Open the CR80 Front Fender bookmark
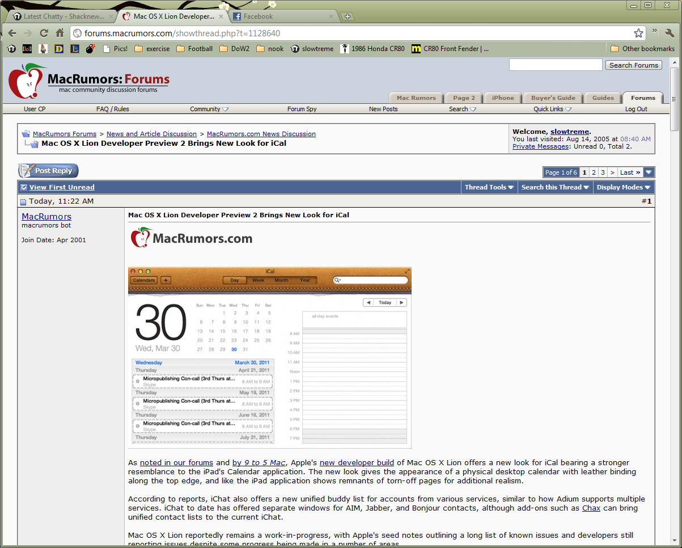682x548 pixels. click(450, 49)
